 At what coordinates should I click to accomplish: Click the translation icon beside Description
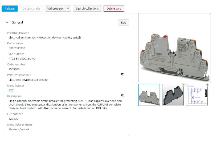(x=123, y=96)
